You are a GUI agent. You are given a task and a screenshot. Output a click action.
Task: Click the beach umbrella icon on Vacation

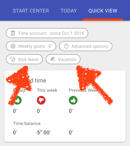53,59
